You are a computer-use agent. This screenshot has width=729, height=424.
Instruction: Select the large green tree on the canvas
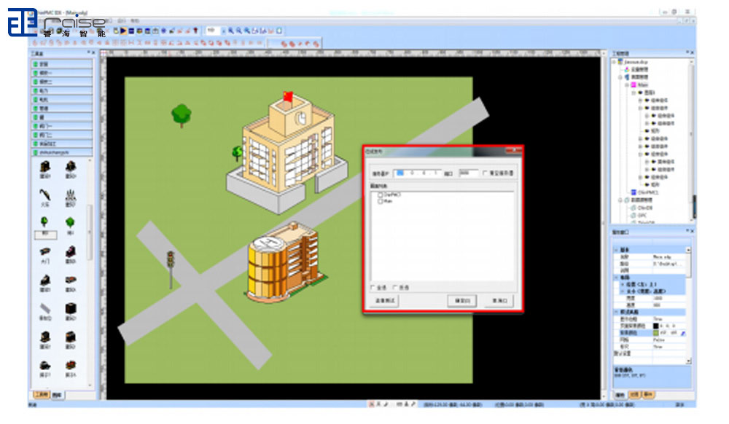(x=182, y=115)
